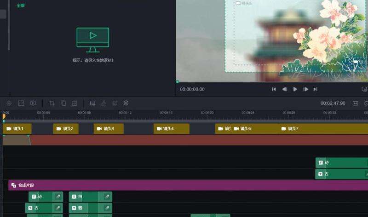Click the microphone icon on 白 text clip
Screen dimensions: 368x217
point(106,197)
